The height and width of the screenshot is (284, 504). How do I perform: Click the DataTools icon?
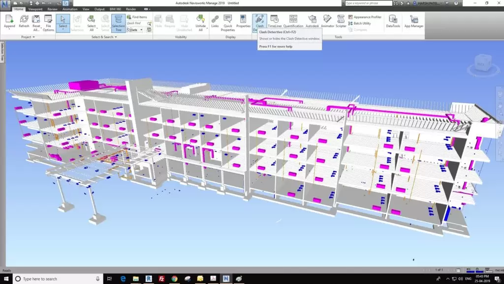(x=392, y=22)
